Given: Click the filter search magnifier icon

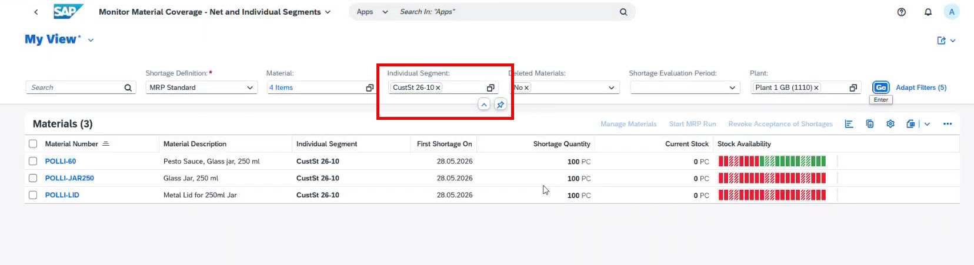Looking at the screenshot, I should [128, 88].
